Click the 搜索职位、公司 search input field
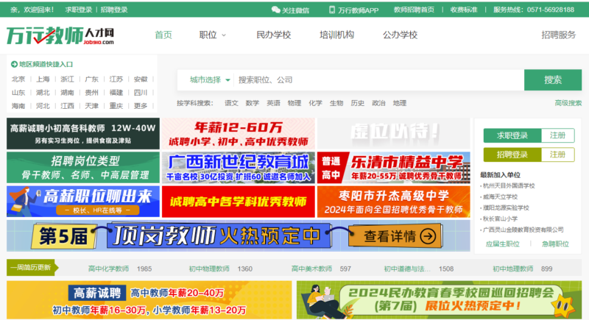The width and height of the screenshot is (589, 320). pos(375,79)
